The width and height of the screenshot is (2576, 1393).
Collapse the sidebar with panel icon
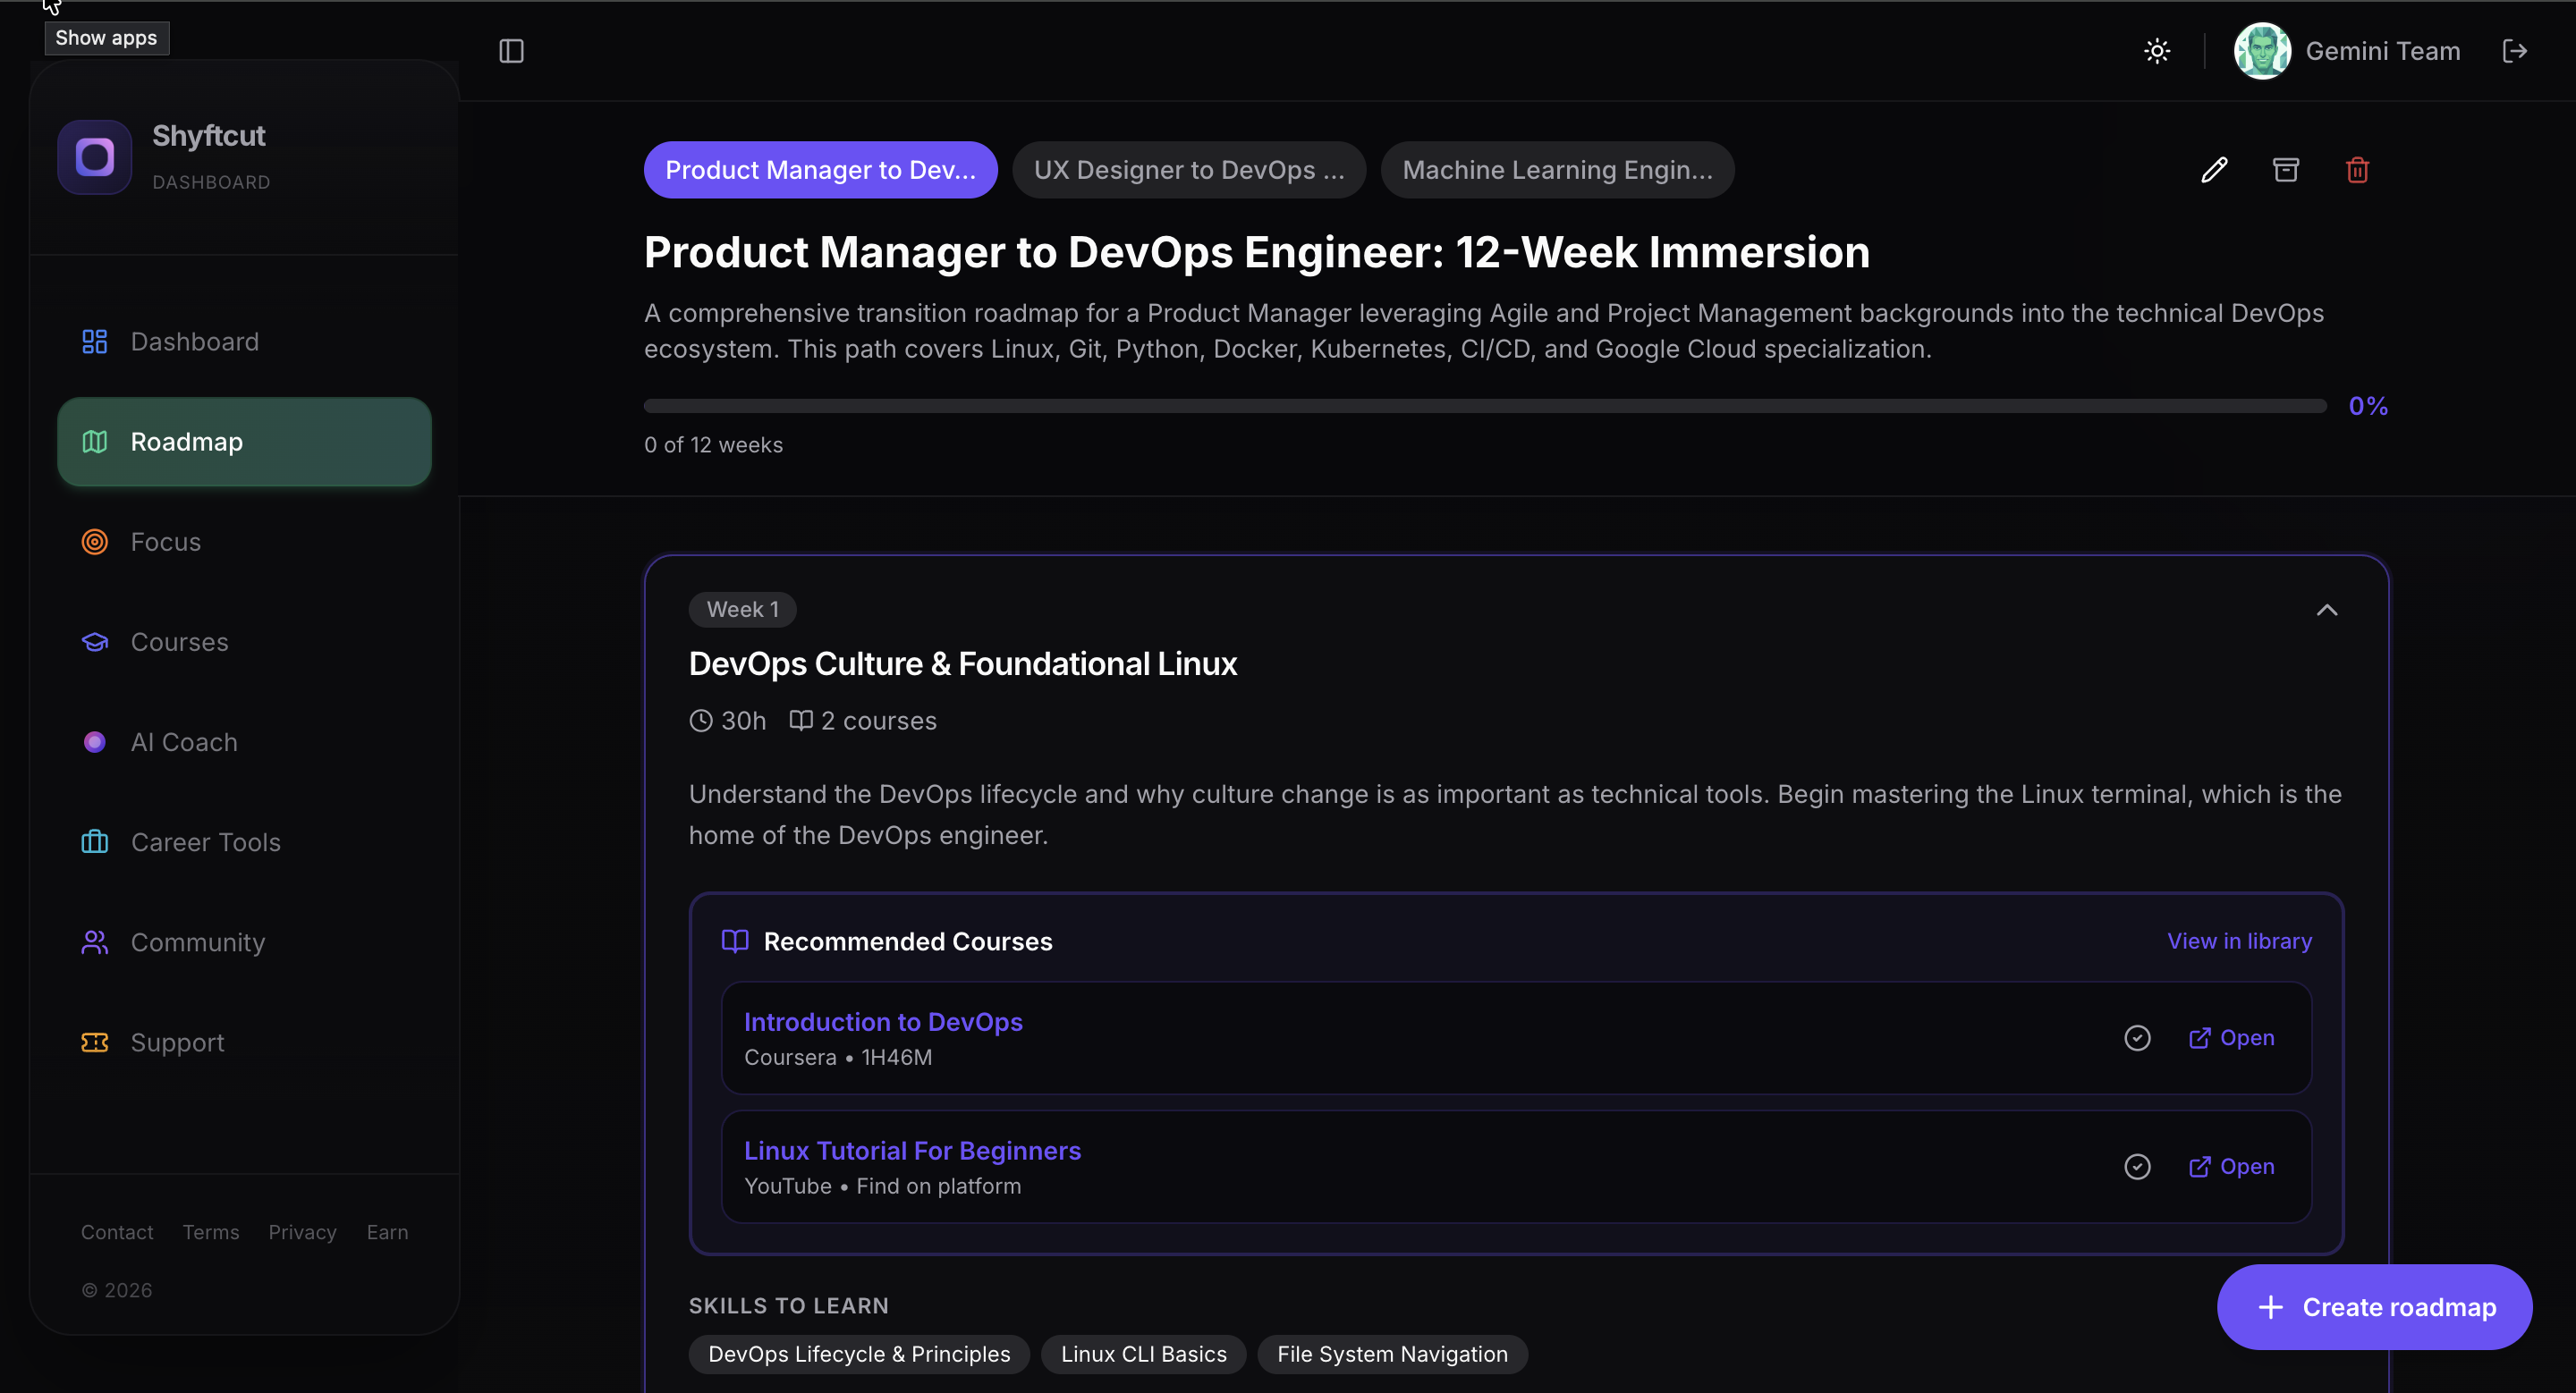[511, 51]
